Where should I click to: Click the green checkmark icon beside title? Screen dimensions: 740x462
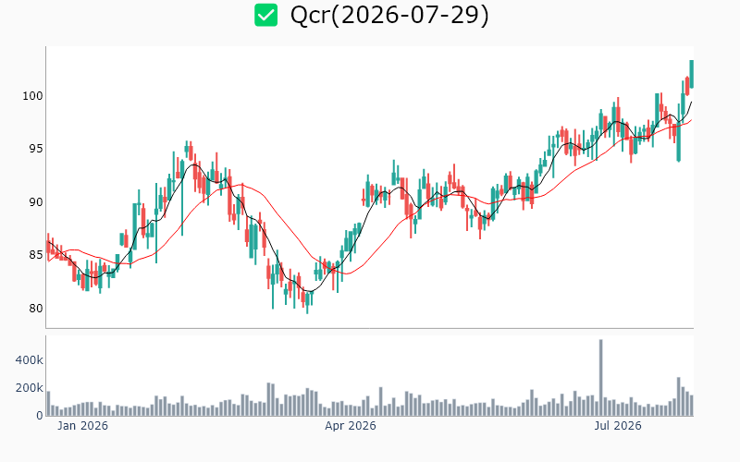click(x=265, y=15)
